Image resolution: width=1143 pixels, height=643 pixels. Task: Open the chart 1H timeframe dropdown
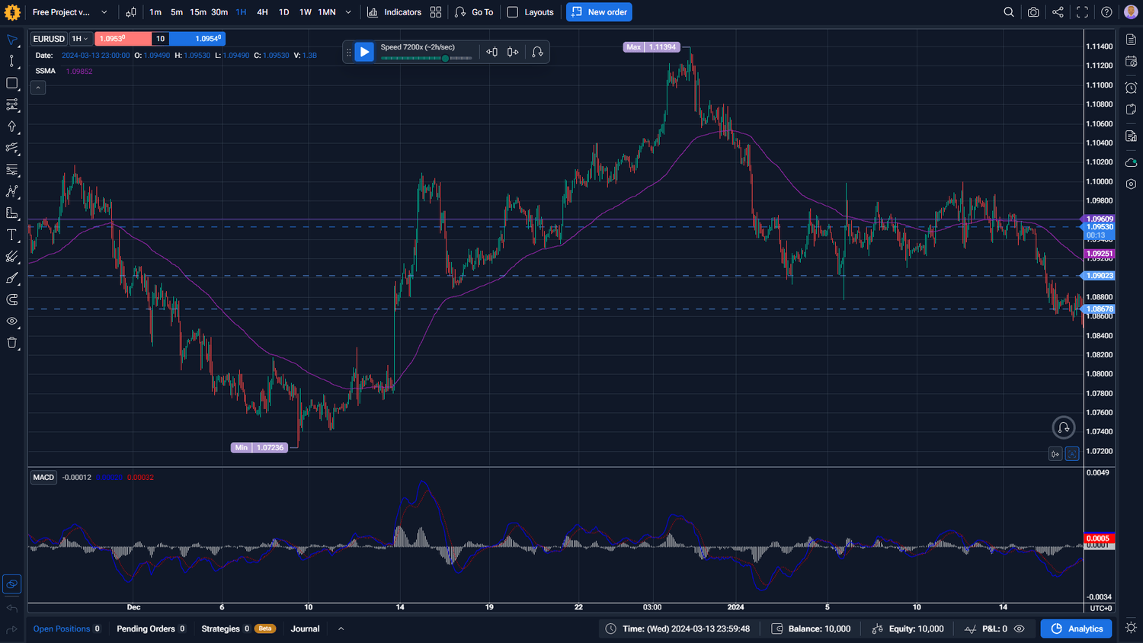pyautogui.click(x=80, y=39)
